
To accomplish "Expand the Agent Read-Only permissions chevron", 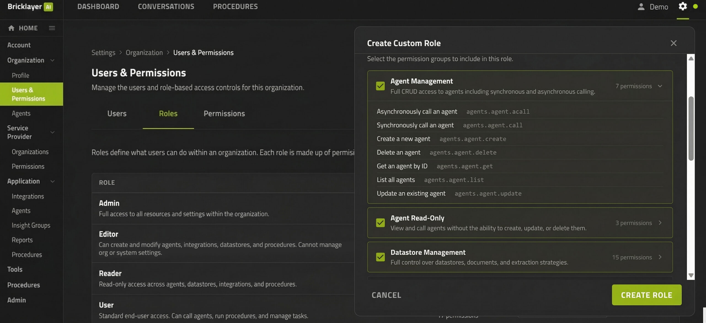I will tap(660, 223).
